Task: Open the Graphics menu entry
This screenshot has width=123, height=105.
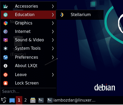Action: click(28, 23)
